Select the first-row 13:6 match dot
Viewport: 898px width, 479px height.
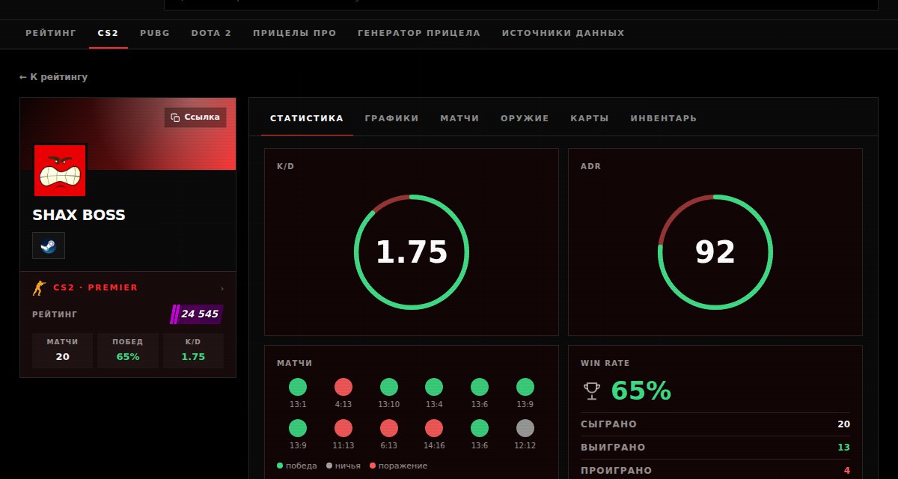(x=480, y=387)
